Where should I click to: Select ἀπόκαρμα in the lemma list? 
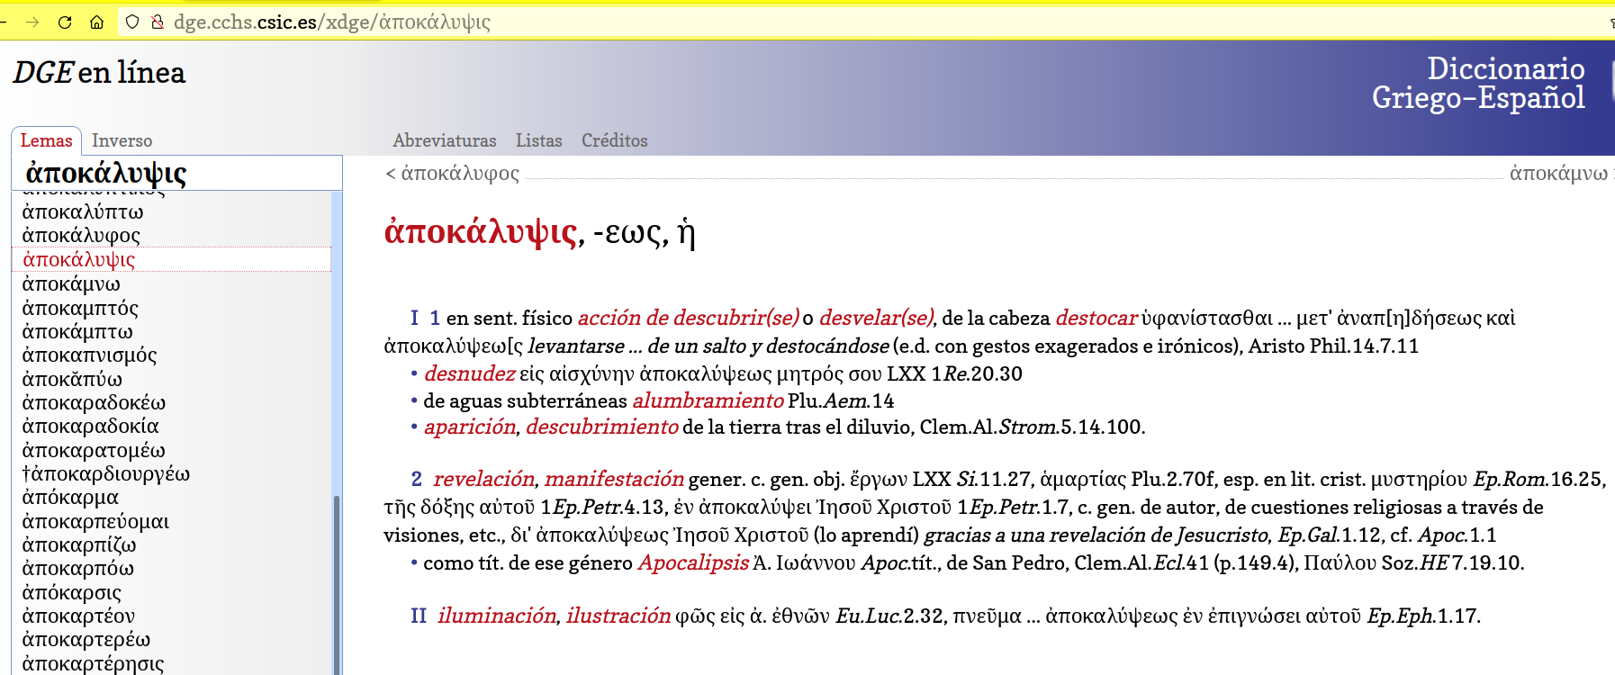coord(70,497)
